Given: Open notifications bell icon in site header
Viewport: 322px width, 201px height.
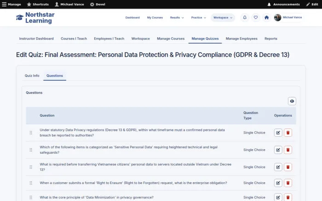Looking at the screenshot, I should [245, 17].
